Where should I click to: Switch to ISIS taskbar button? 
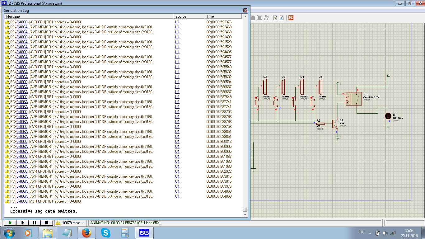[x=144, y=233]
